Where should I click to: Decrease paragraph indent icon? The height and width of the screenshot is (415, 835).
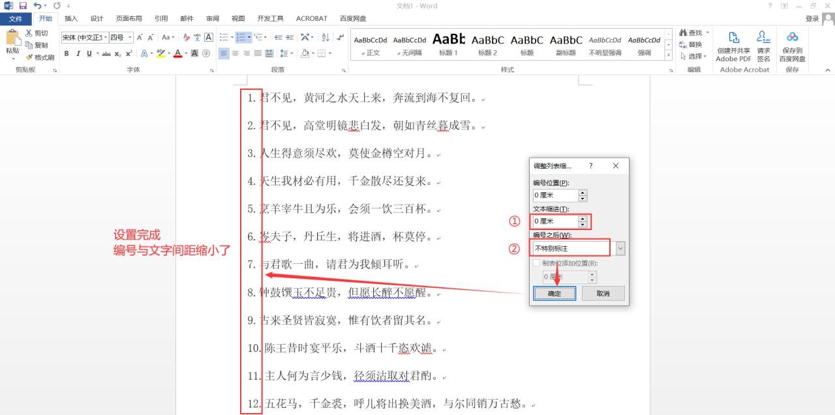click(278, 37)
